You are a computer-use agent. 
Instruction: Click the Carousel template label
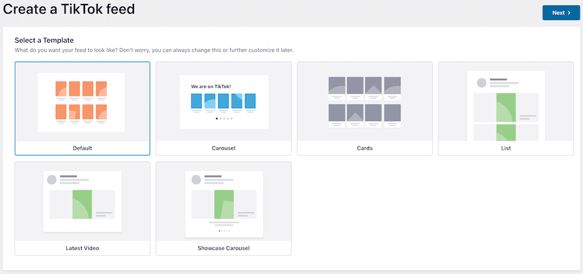coord(223,148)
